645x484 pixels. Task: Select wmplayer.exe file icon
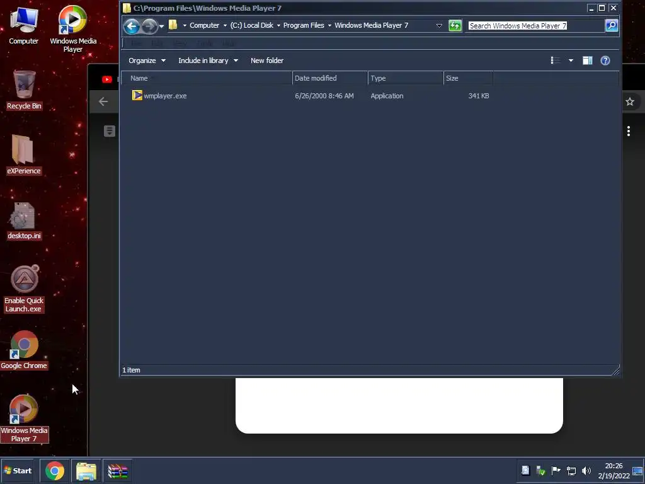pos(137,96)
